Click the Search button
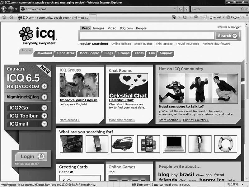 [227, 36]
